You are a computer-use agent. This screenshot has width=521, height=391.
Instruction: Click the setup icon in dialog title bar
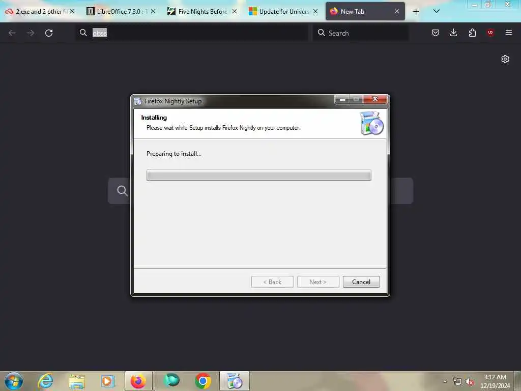137,101
